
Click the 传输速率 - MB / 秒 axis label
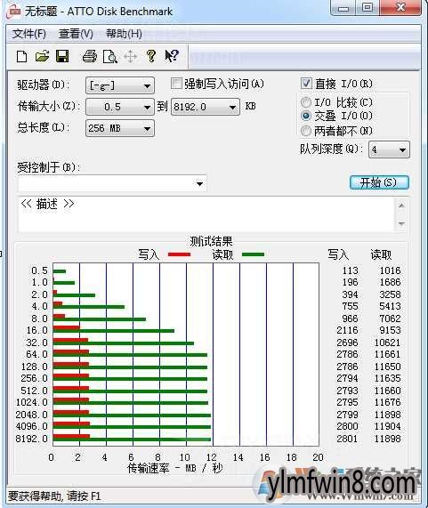pos(175,468)
